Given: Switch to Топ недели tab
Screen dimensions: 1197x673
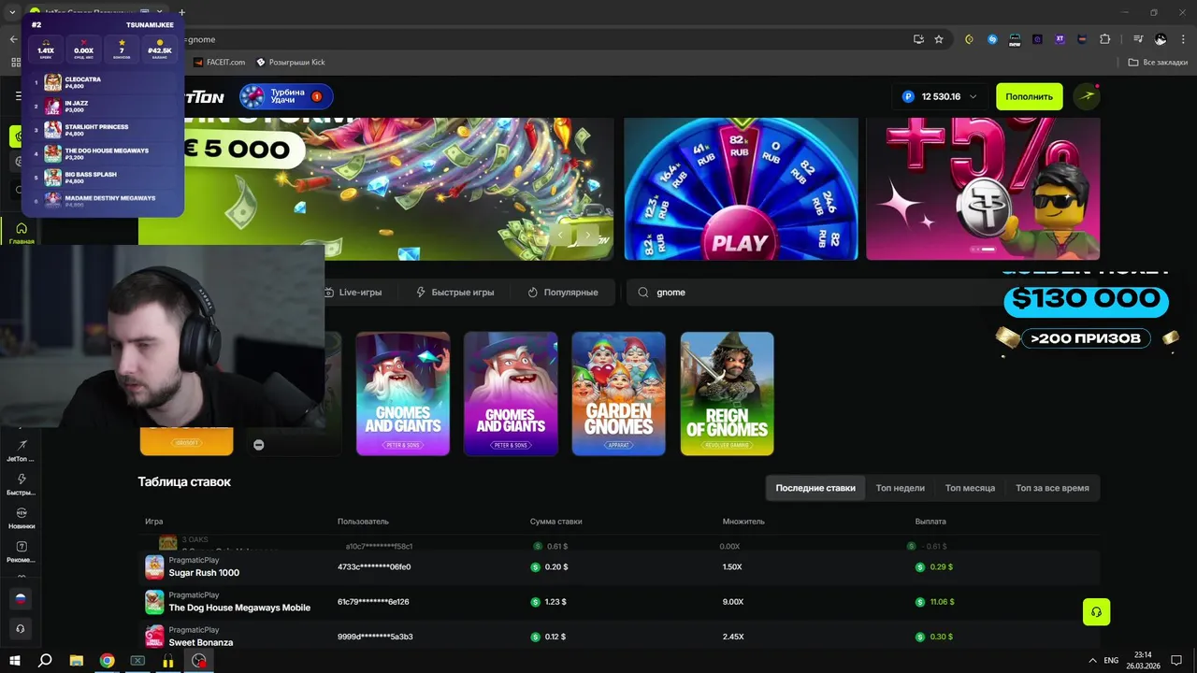Looking at the screenshot, I should point(900,488).
